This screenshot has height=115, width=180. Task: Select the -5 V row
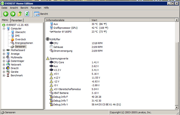coord(110,85)
